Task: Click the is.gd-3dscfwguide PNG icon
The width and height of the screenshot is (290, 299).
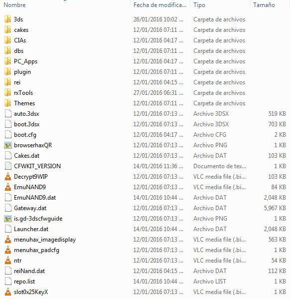Action: 8,219
